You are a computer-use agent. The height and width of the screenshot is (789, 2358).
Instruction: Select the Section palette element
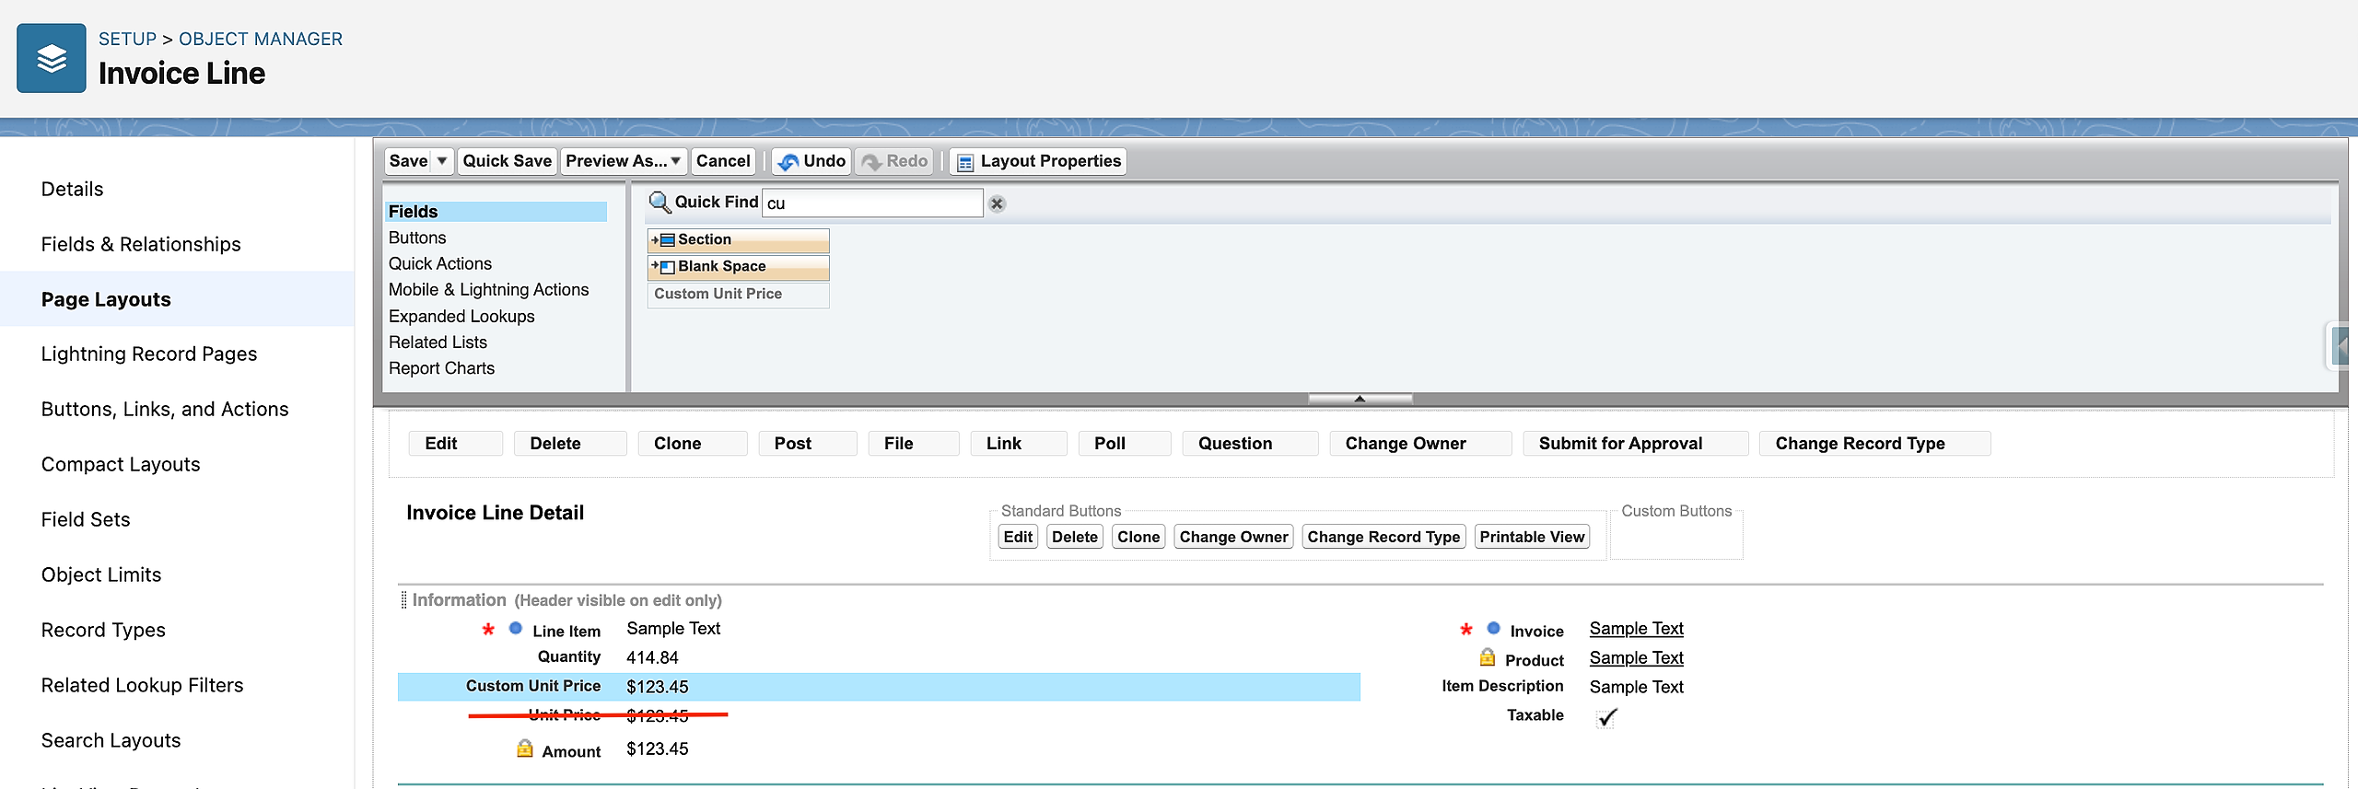(739, 240)
